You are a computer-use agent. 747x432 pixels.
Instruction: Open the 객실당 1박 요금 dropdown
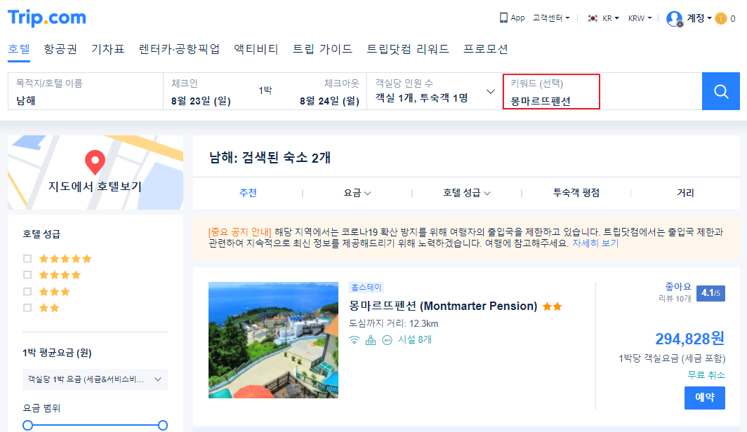point(95,379)
